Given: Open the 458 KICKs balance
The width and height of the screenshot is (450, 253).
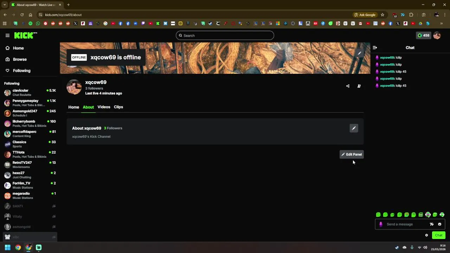Looking at the screenshot, I should point(423,35).
